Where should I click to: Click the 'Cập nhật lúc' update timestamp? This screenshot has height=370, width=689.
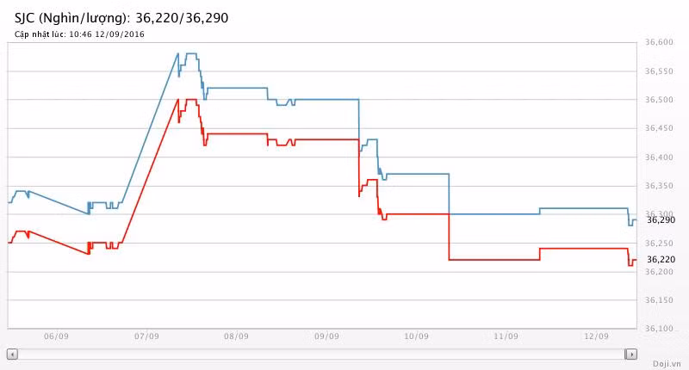pos(79,34)
